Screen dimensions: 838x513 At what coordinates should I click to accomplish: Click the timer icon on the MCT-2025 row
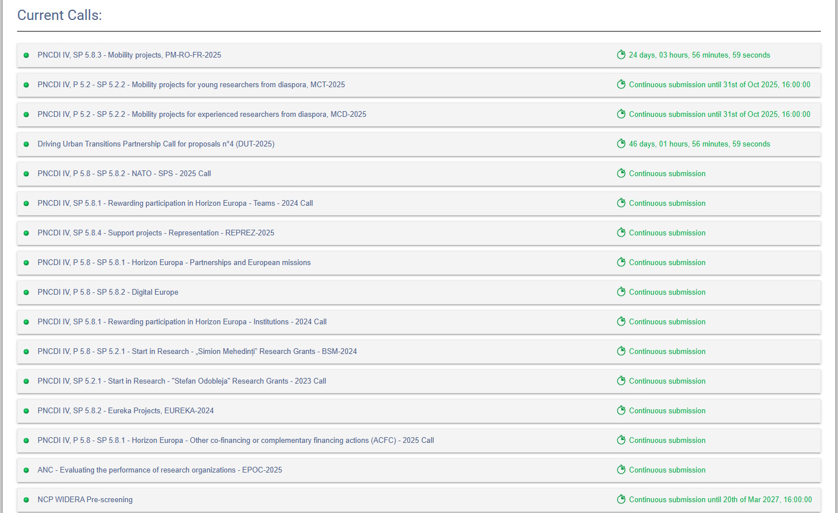point(621,84)
